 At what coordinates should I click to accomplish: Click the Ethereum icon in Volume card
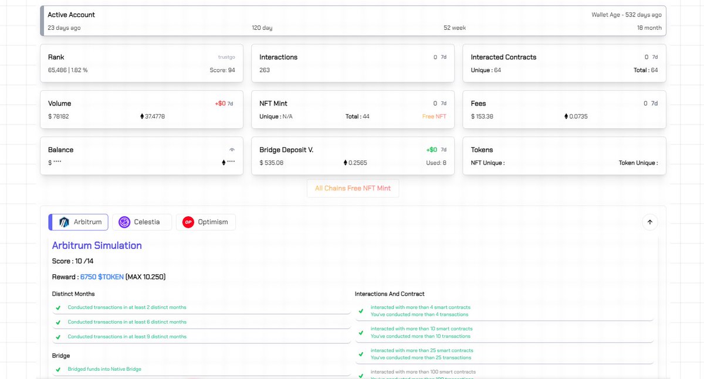(x=141, y=117)
